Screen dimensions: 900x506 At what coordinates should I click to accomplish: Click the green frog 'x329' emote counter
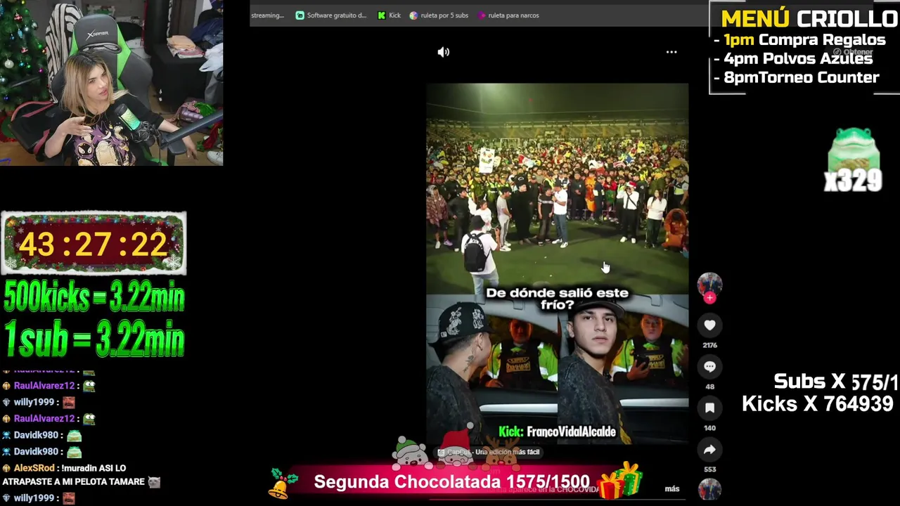(x=853, y=160)
